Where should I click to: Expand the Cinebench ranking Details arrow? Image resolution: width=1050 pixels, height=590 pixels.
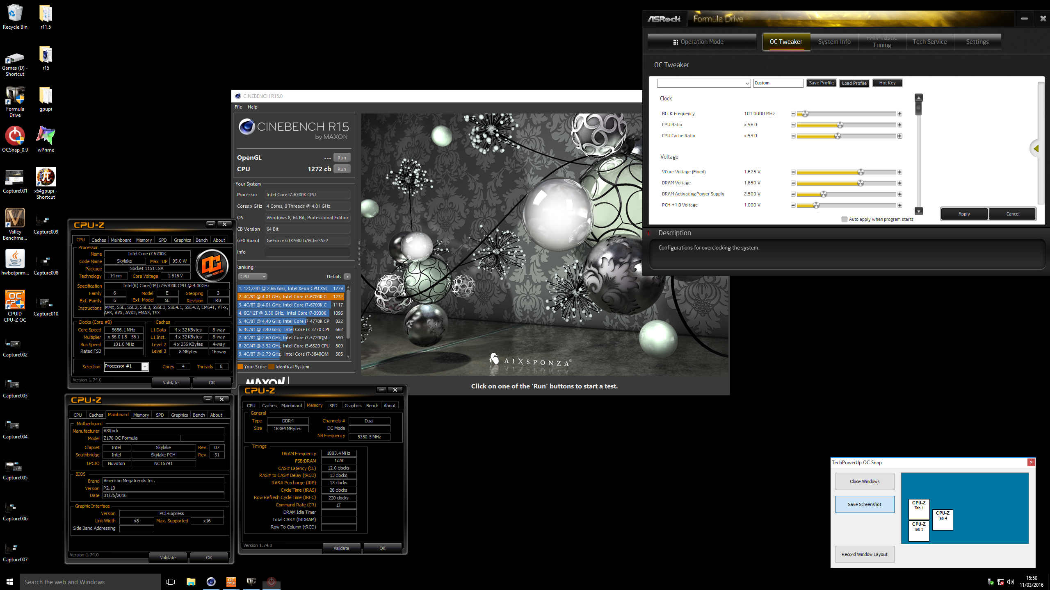[x=347, y=277]
